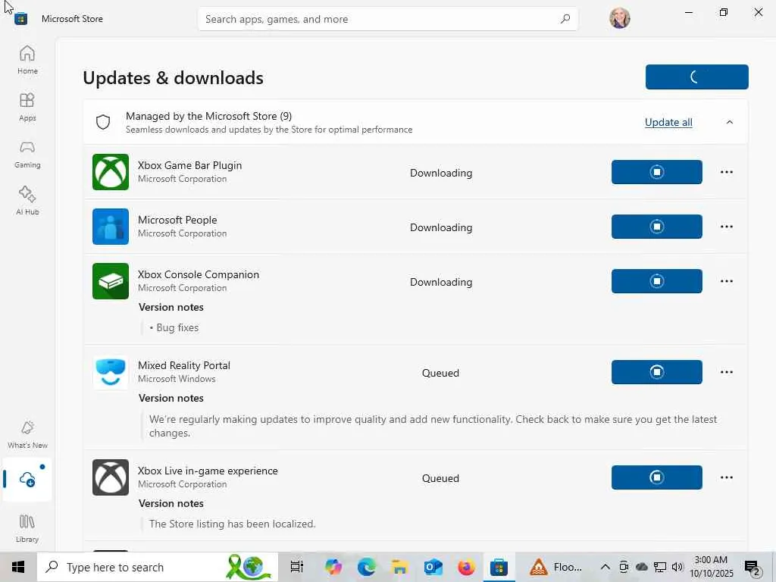Image resolution: width=776 pixels, height=582 pixels.
Task: Click the taskbar Type here to search box
Action: tap(158, 567)
